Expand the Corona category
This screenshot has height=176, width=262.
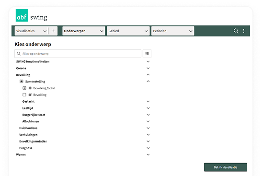(x=148, y=68)
